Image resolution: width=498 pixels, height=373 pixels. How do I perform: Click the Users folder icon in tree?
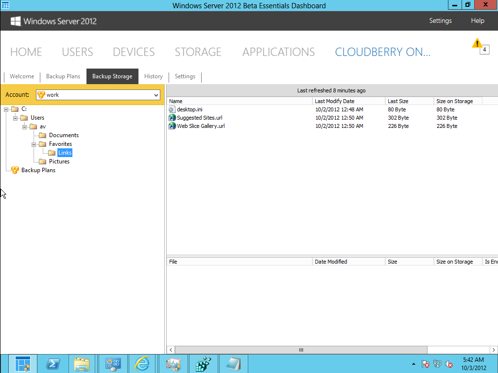tap(24, 118)
